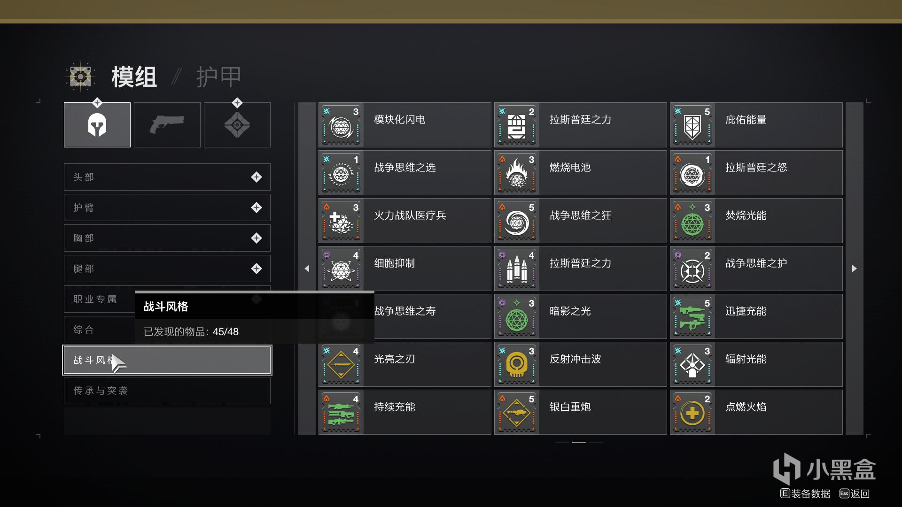Screen dimensions: 902x507
Task: Click the 模块化闪电 mod icon
Action: 341,125
